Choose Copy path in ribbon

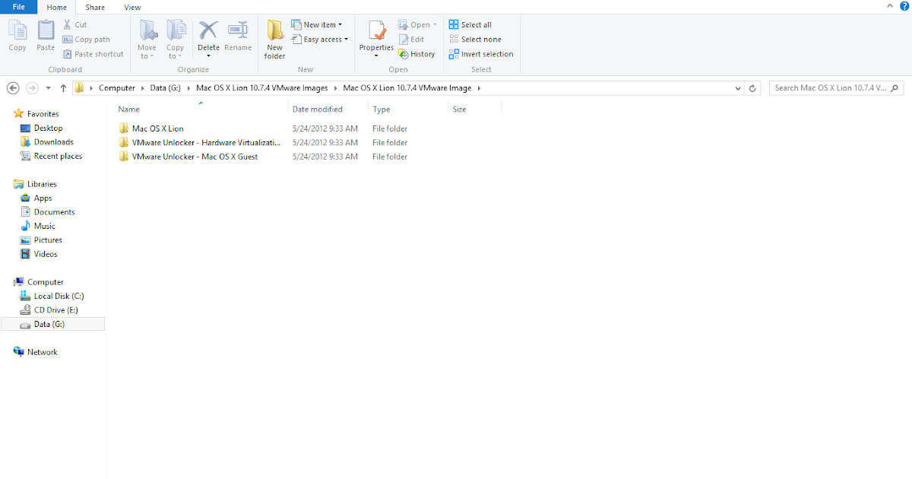(x=86, y=40)
